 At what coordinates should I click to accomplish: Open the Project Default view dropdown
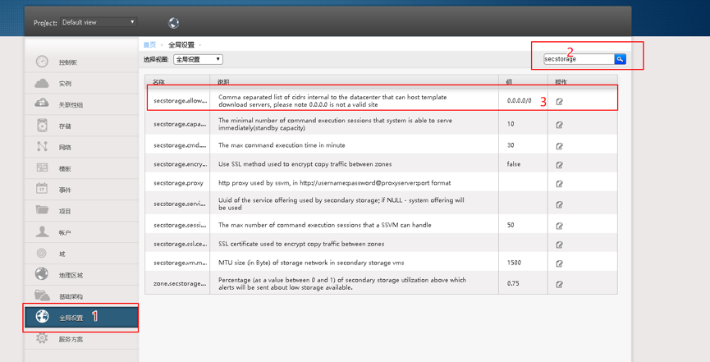coord(98,22)
